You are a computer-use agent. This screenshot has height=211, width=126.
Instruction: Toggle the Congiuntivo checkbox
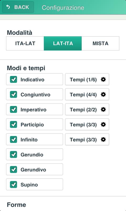coord(14,94)
